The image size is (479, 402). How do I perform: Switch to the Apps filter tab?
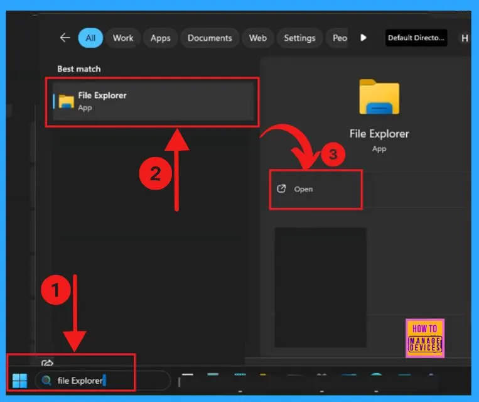pos(160,38)
